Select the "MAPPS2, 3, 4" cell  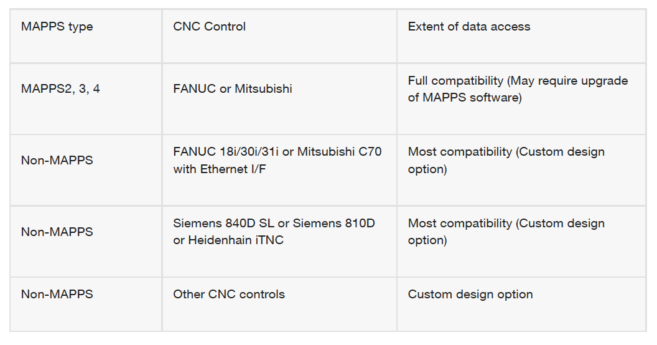(x=60, y=88)
